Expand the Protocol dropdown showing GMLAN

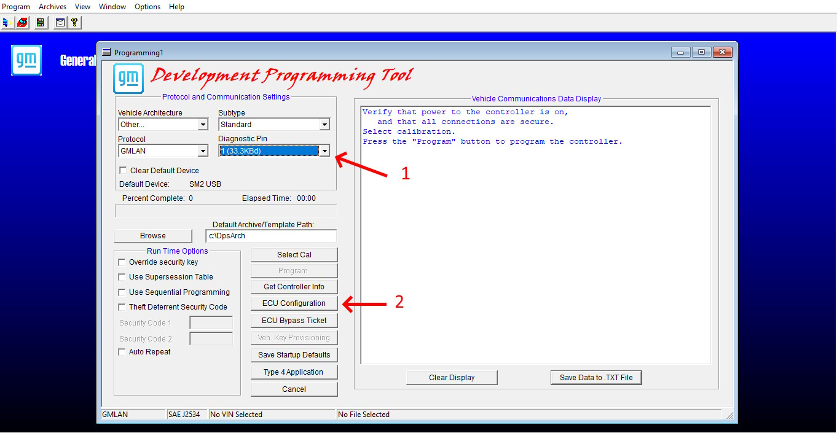(x=203, y=151)
